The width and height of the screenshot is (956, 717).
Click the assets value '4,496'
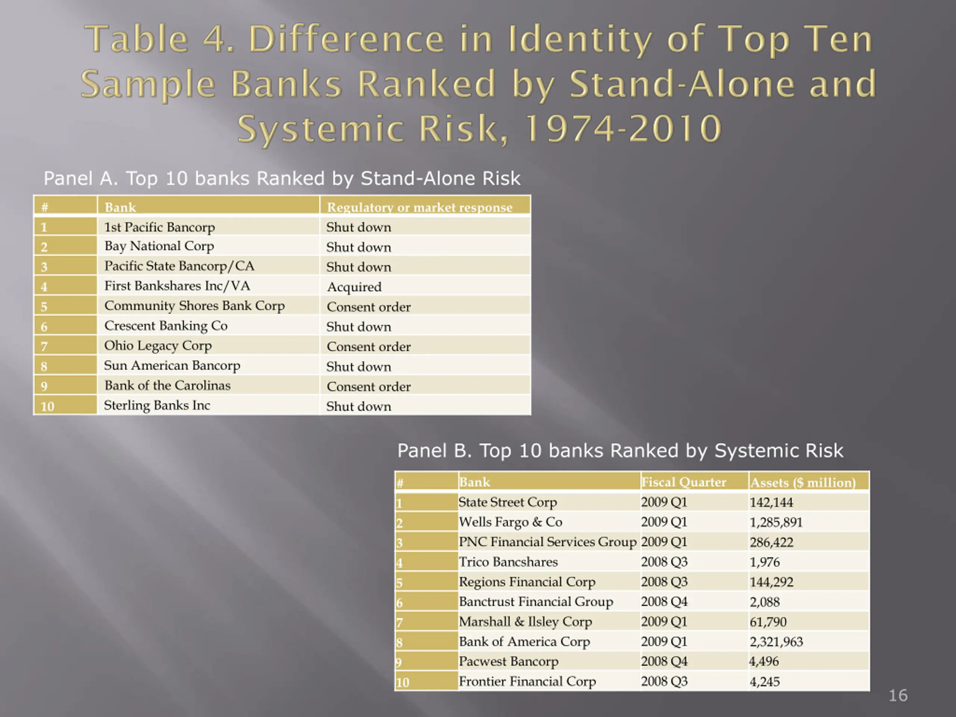coord(764,661)
